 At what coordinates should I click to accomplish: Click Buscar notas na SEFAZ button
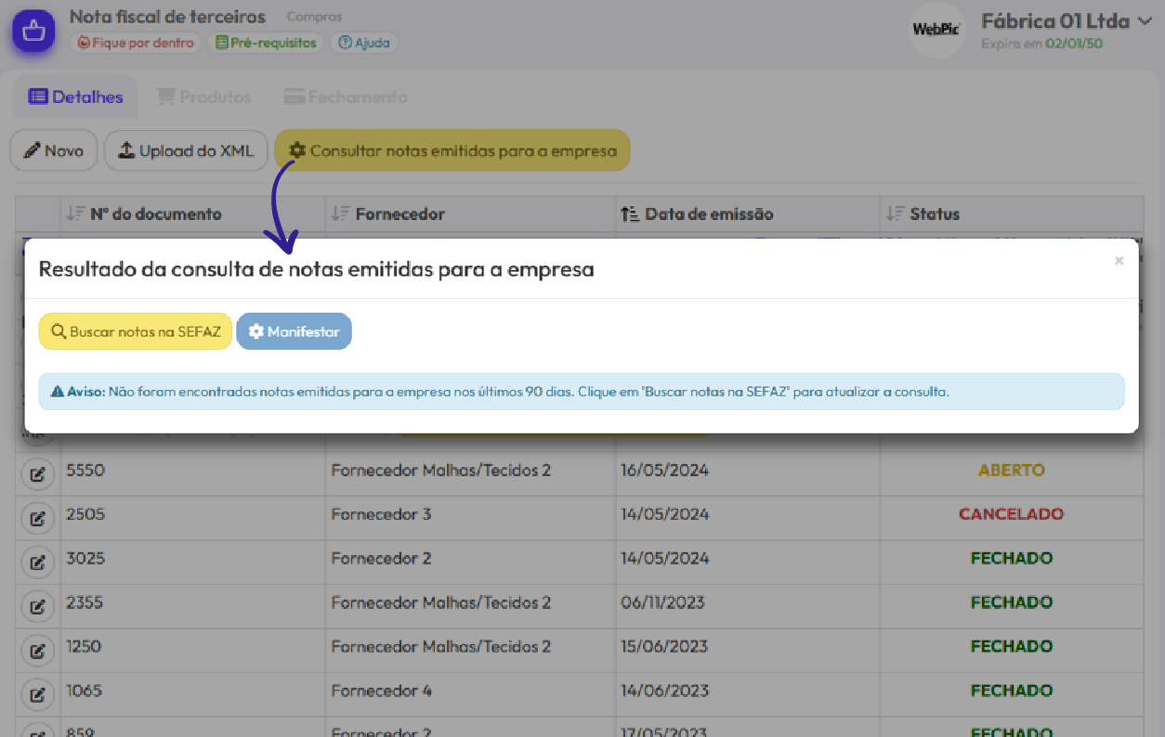tap(136, 331)
